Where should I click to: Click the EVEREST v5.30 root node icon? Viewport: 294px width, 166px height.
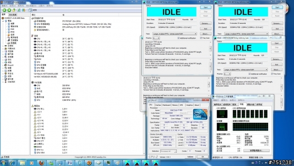click(3, 18)
